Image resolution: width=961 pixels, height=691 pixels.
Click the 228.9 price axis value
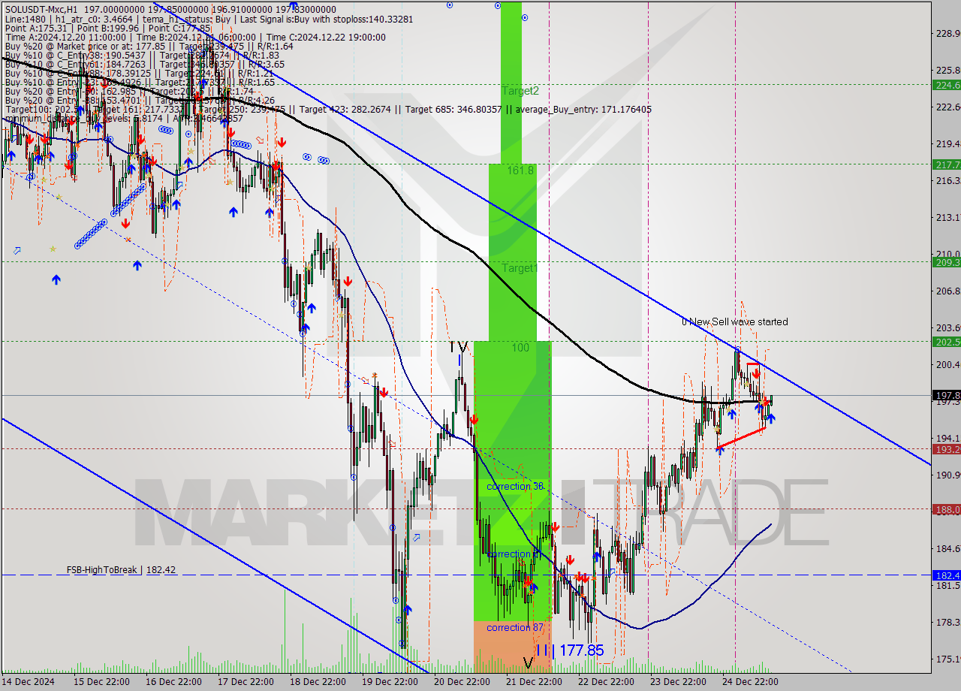click(947, 33)
